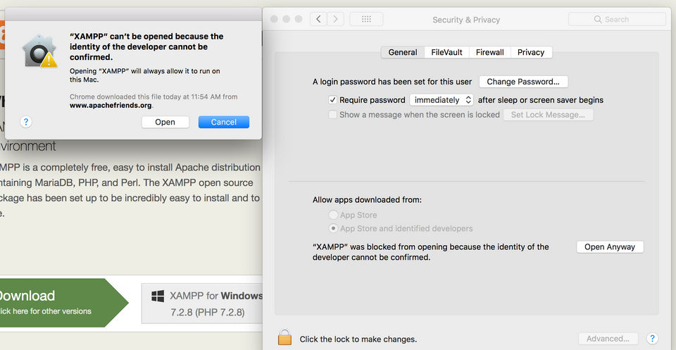Open the Firewall tab
Image resolution: width=676 pixels, height=350 pixels.
[x=489, y=52]
